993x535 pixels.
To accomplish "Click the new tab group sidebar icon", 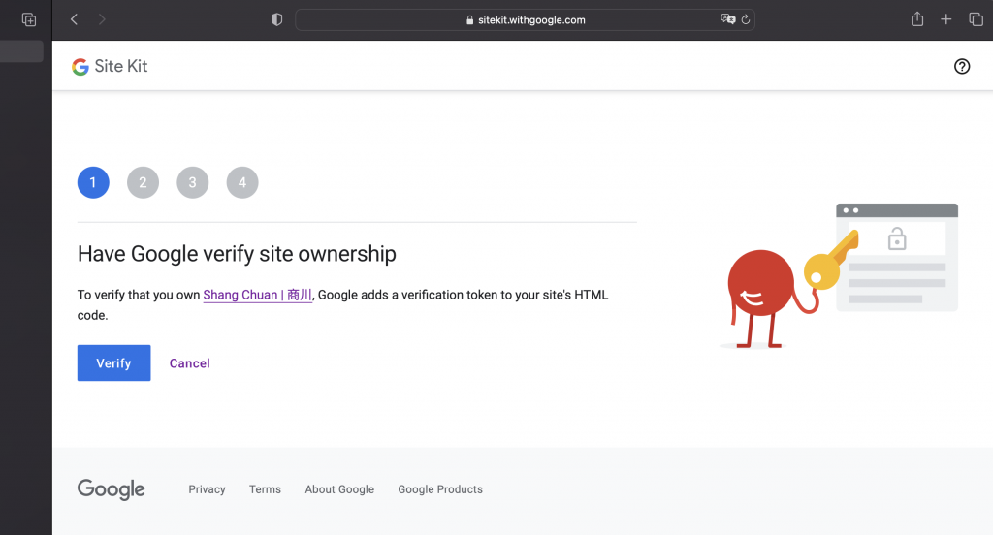I will pyautogui.click(x=29, y=19).
